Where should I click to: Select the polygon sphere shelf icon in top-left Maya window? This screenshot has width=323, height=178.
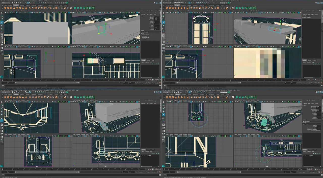[5, 8]
